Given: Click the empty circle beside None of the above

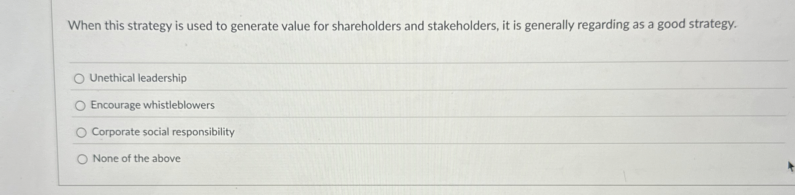Looking at the screenshot, I should (x=82, y=158).
